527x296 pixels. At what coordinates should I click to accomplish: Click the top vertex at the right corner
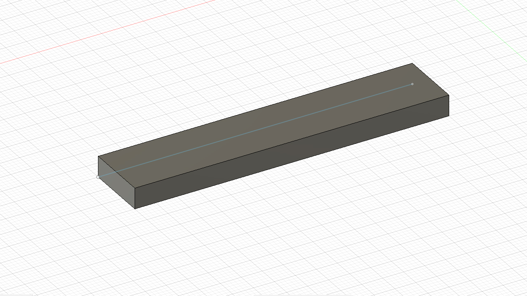[448, 95]
